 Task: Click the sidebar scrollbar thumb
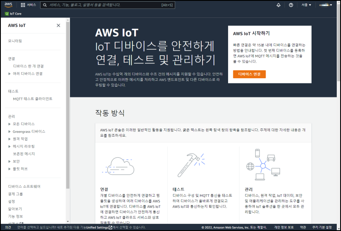click(68, 106)
